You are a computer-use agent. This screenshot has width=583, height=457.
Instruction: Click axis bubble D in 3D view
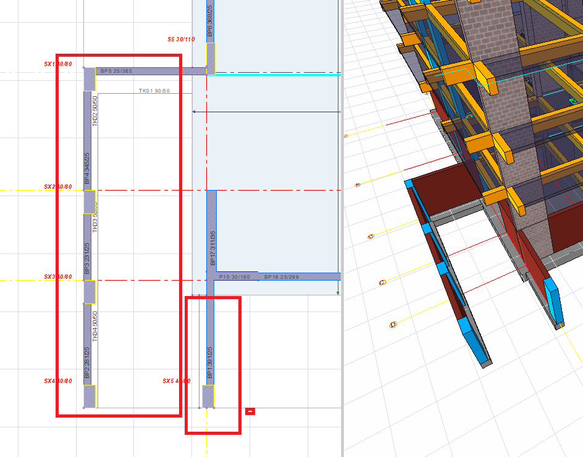click(393, 324)
